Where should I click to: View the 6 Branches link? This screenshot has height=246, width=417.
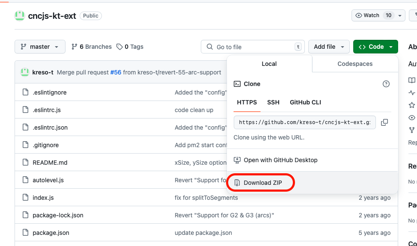(92, 47)
